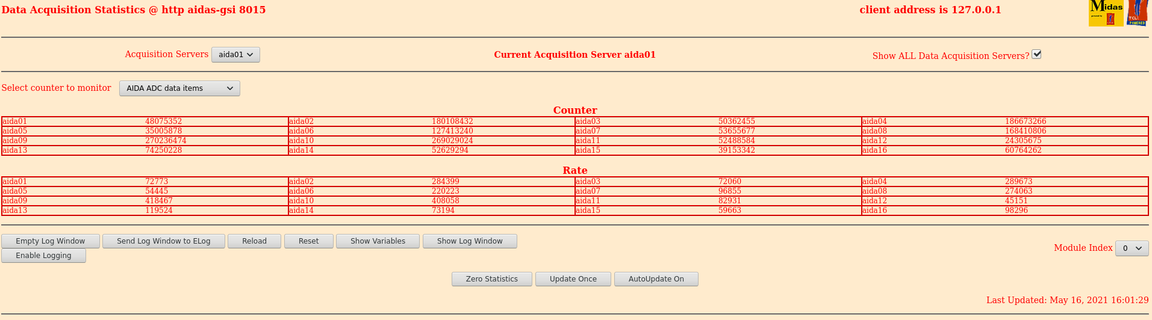Image resolution: width=1152 pixels, height=320 pixels.
Task: Click rate value 45151 for aida12
Action: (1017, 201)
